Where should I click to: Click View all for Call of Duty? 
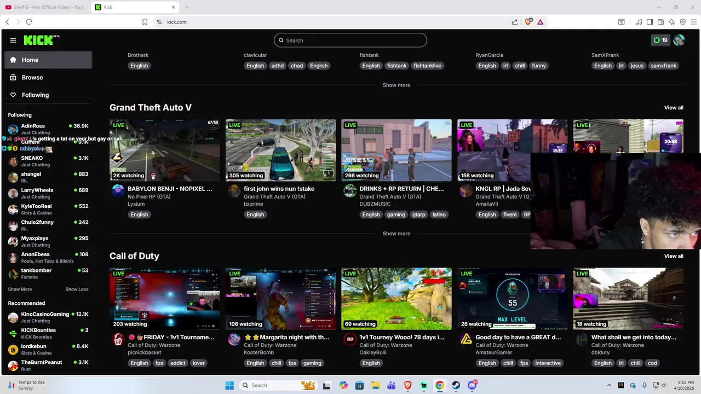coord(674,256)
